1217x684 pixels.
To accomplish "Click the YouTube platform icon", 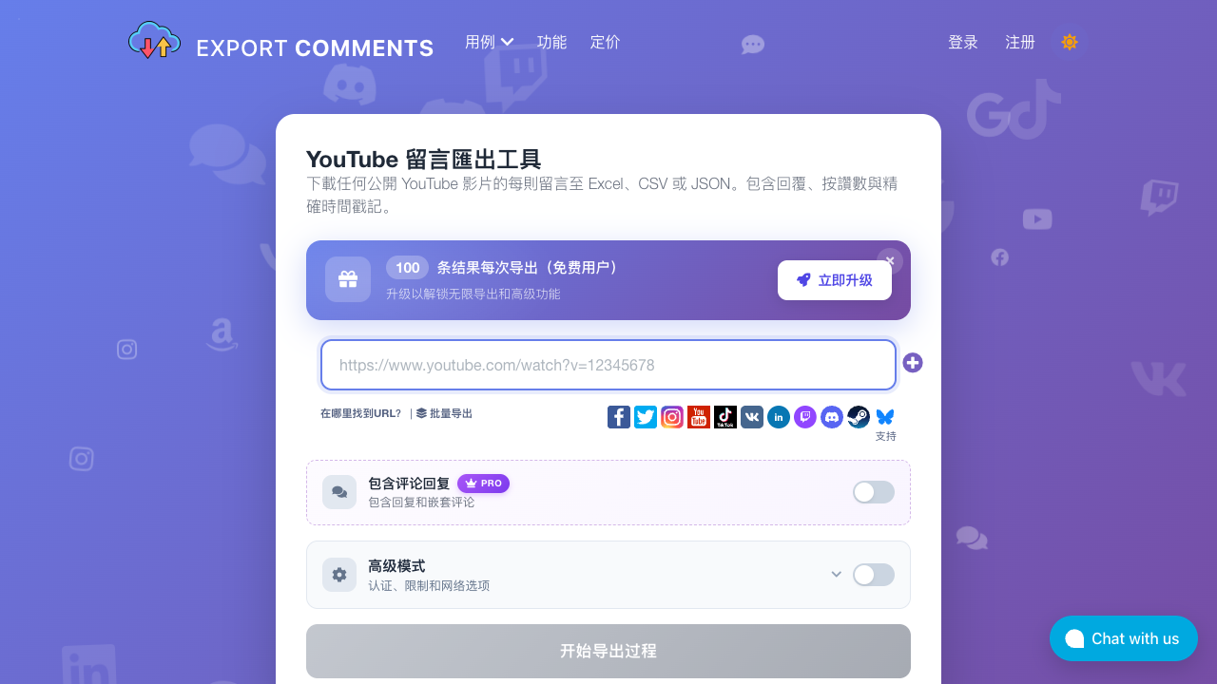I will point(699,417).
